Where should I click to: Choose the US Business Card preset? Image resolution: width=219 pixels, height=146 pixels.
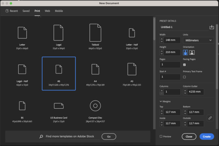click(59, 106)
